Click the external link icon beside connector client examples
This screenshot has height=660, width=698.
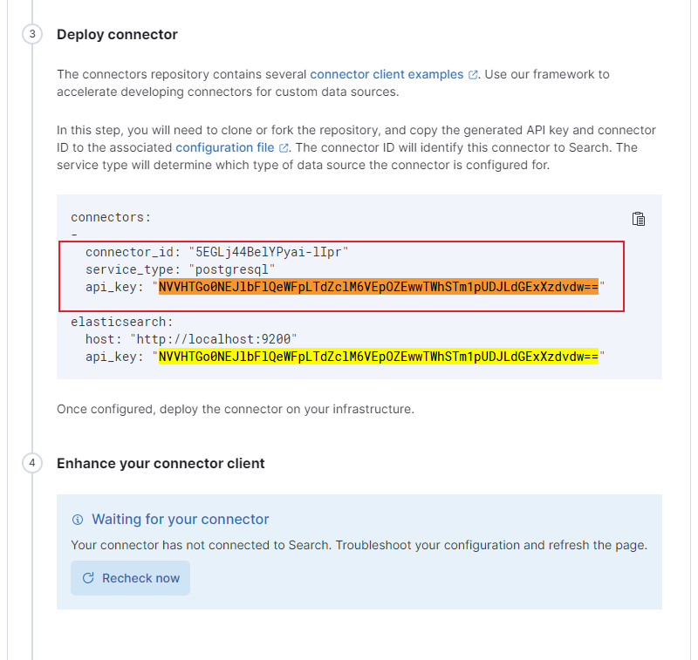click(470, 73)
